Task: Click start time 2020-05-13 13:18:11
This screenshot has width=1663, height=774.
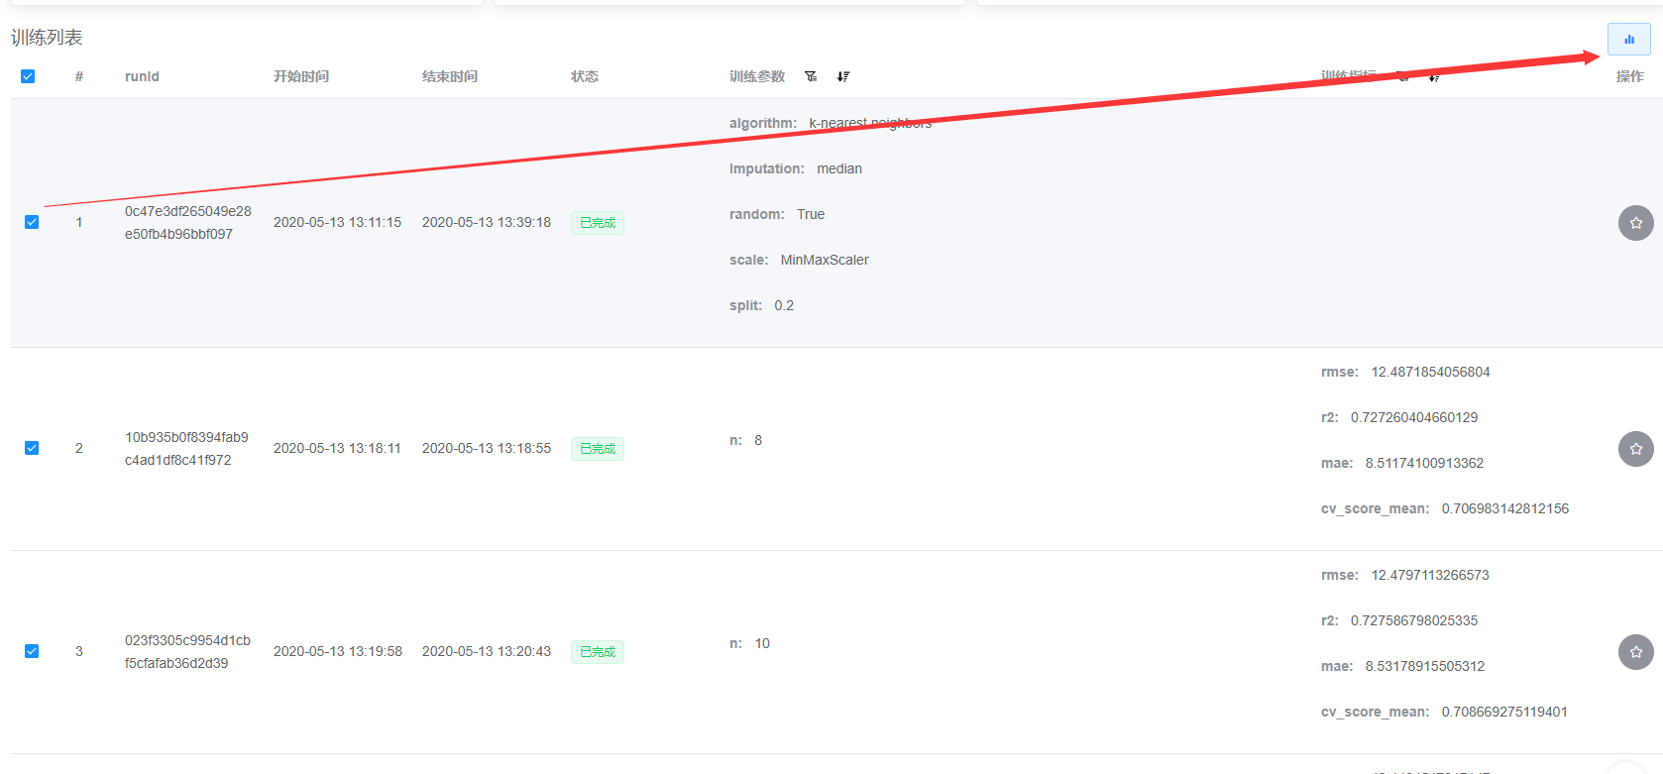Action: 338,448
